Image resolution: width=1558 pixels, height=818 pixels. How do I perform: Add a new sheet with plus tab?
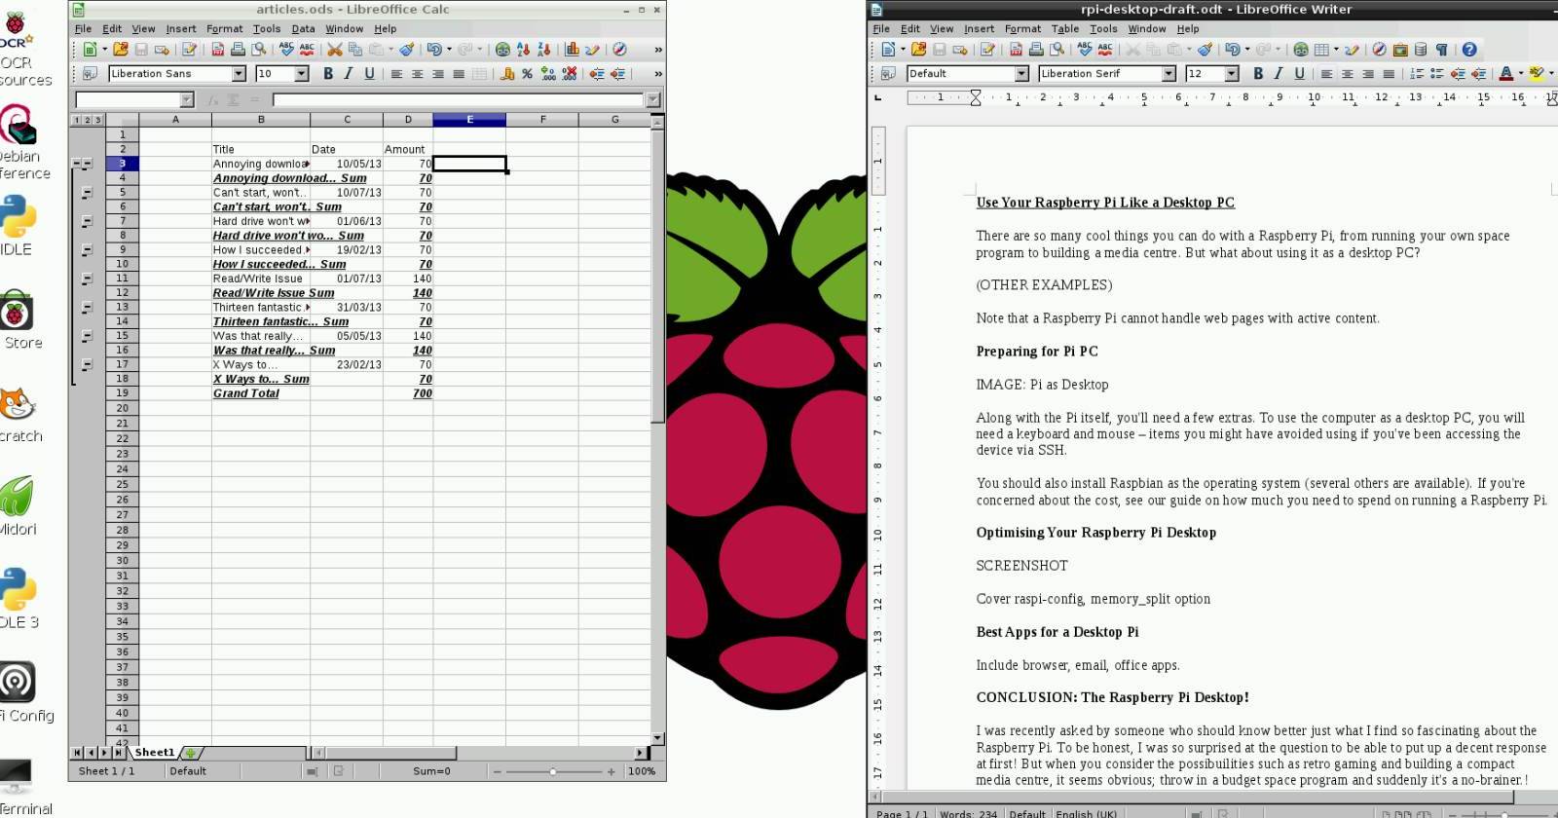coord(191,753)
